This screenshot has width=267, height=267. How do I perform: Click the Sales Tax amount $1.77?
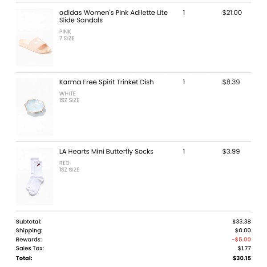tap(244, 248)
